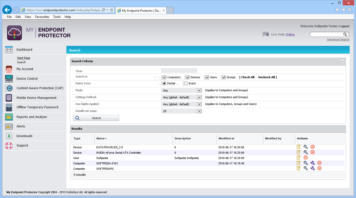Open rights key for DATATRAVELER_2.0
The height and width of the screenshot is (198, 356).
coord(305,147)
